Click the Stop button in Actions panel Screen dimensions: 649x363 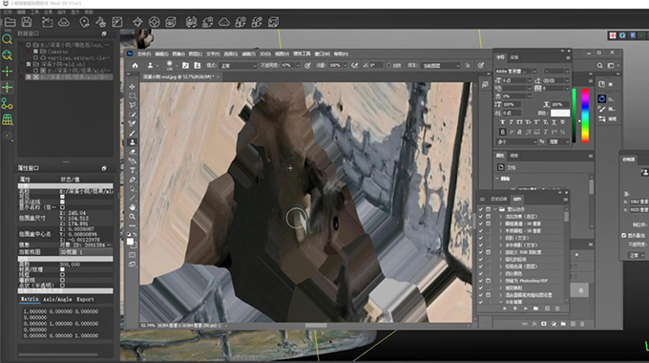505,309
